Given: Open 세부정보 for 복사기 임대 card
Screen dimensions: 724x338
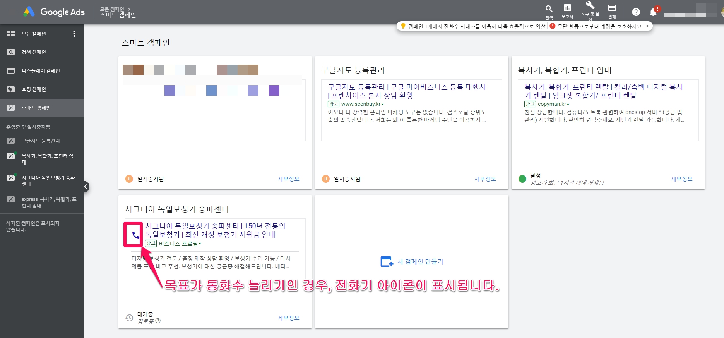Looking at the screenshot, I should (x=682, y=179).
